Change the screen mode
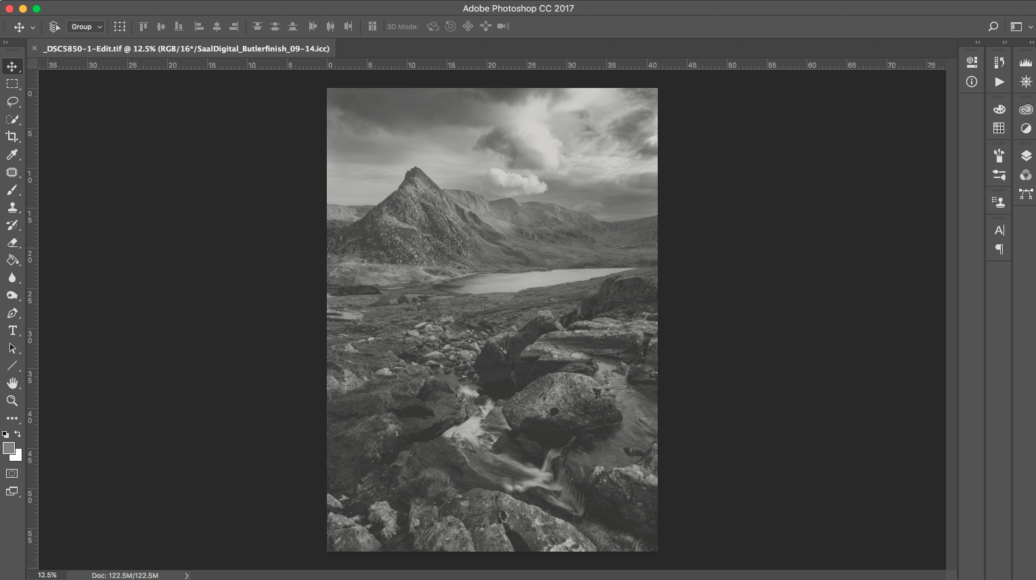The image size is (1036, 580). pyautogui.click(x=12, y=491)
